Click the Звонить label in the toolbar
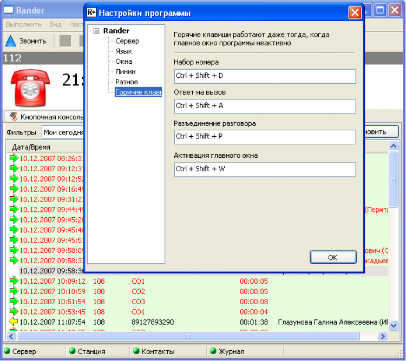Viewport: 406px width, 361px height. click(x=33, y=41)
